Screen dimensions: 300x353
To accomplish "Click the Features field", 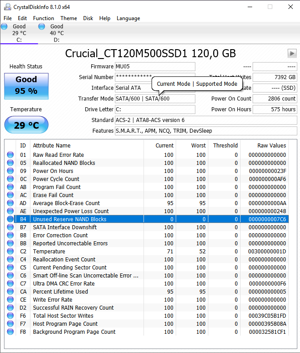I will click(x=206, y=131).
